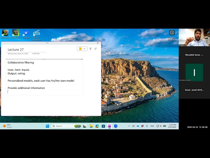Select the Mowahid Imran participant tile

[194, 55]
